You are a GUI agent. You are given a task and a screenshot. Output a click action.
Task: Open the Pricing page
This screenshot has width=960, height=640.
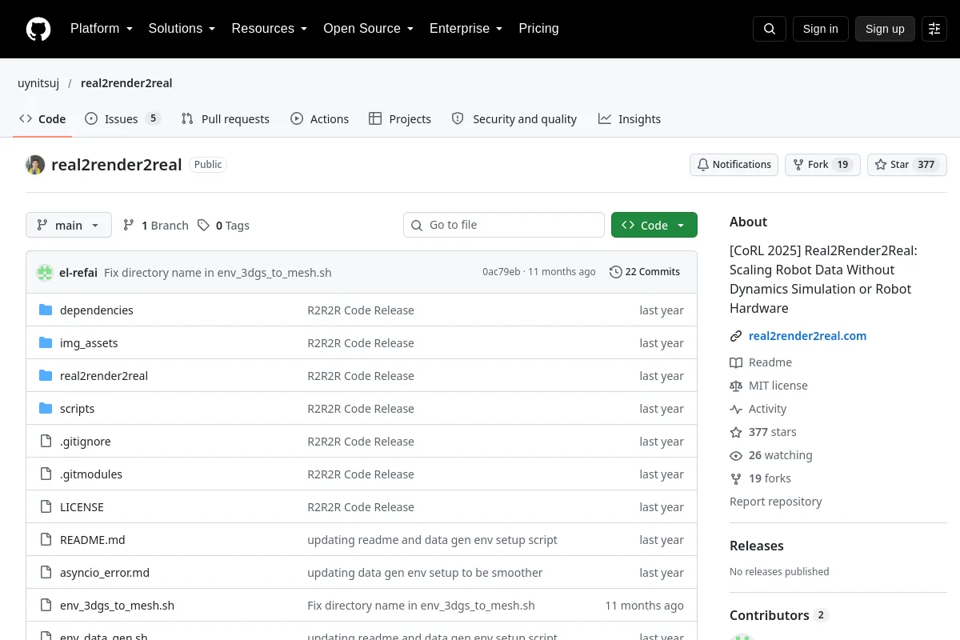tap(538, 29)
